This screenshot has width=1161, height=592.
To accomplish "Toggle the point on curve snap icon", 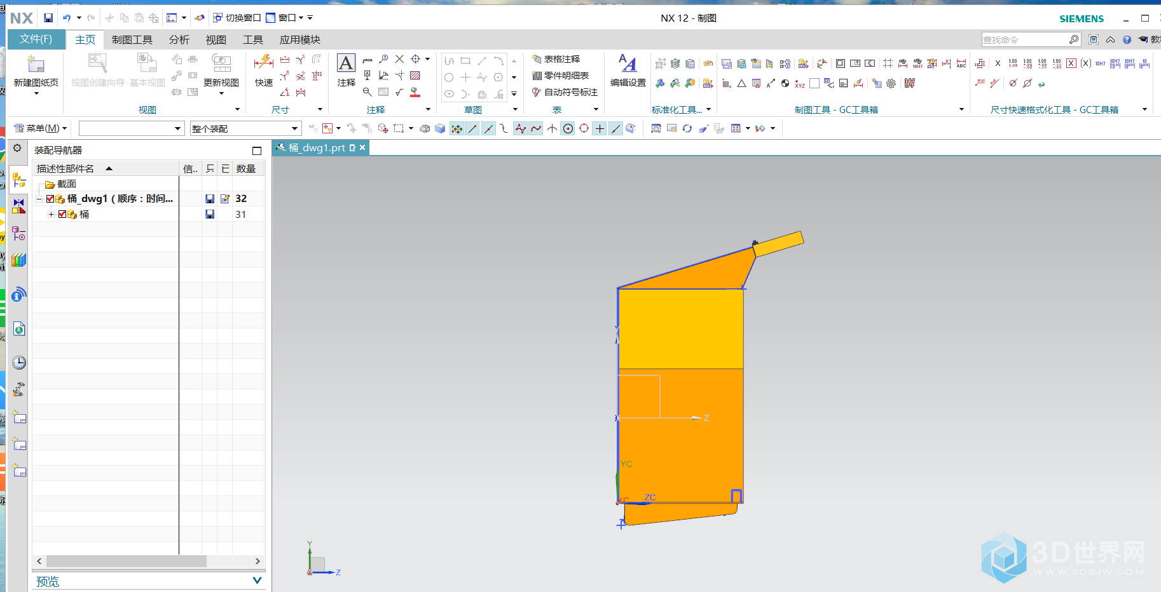I will [615, 128].
